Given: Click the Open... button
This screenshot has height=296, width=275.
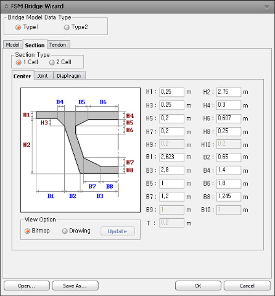Looking at the screenshot, I should (27, 286).
